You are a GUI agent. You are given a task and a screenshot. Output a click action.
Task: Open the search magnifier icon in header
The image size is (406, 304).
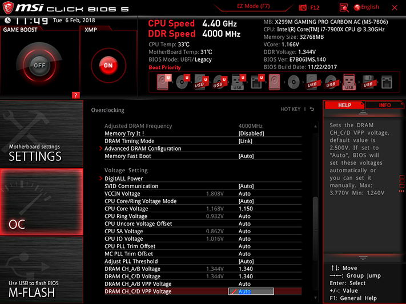click(344, 8)
